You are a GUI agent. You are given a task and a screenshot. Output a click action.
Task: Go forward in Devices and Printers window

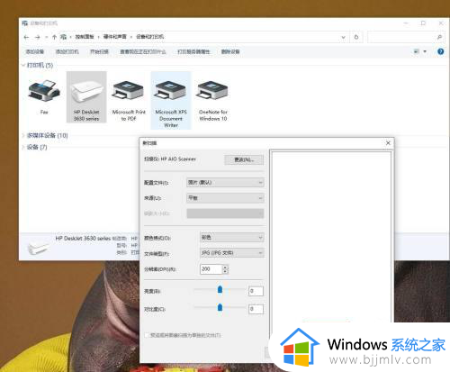click(x=38, y=37)
